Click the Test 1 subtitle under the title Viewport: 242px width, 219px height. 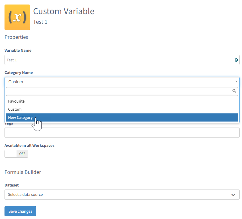pos(40,22)
